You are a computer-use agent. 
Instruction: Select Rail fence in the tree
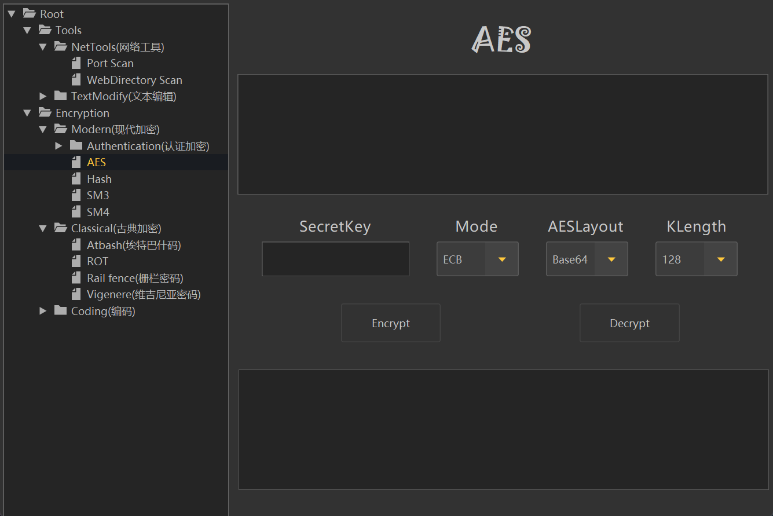135,278
